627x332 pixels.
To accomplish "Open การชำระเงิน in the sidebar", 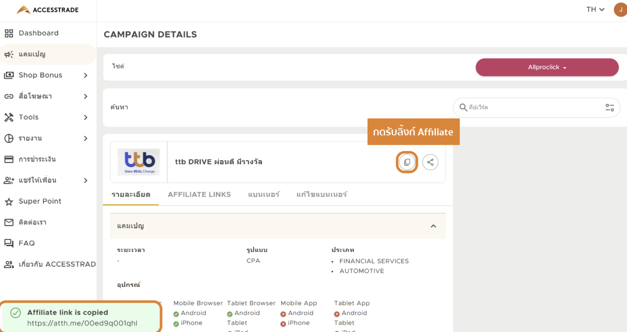I will click(37, 159).
